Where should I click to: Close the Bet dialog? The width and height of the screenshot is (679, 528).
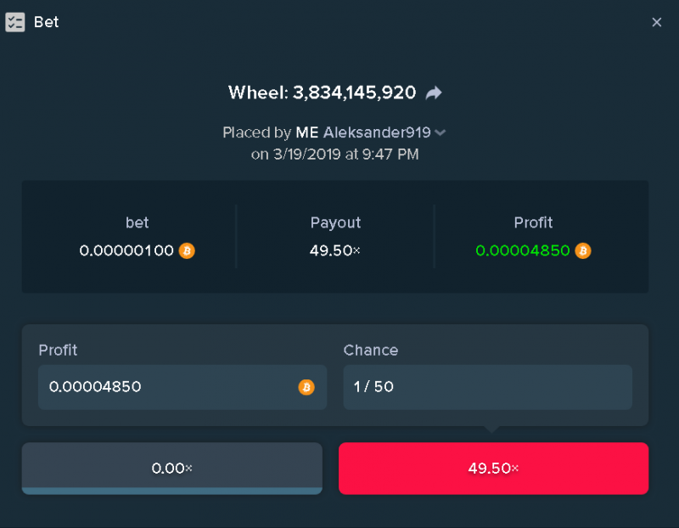[656, 22]
